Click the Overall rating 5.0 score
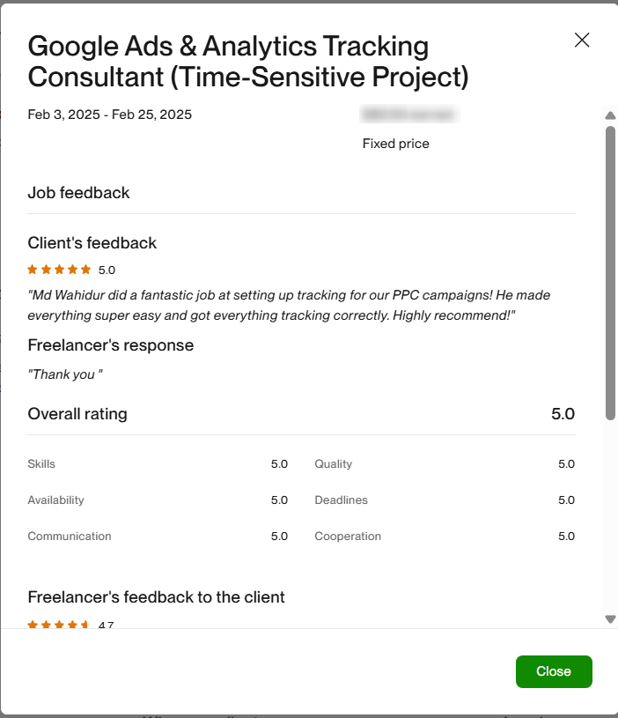 (563, 414)
